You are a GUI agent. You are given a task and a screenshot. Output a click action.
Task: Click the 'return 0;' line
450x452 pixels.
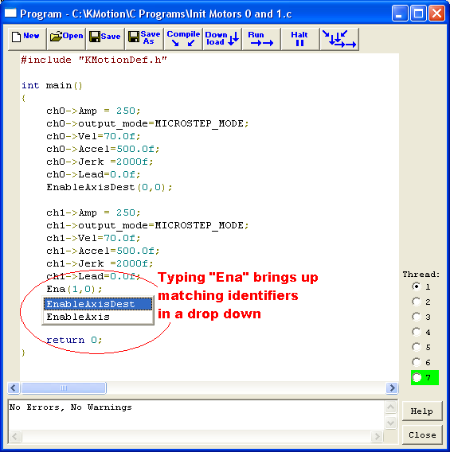click(74, 340)
